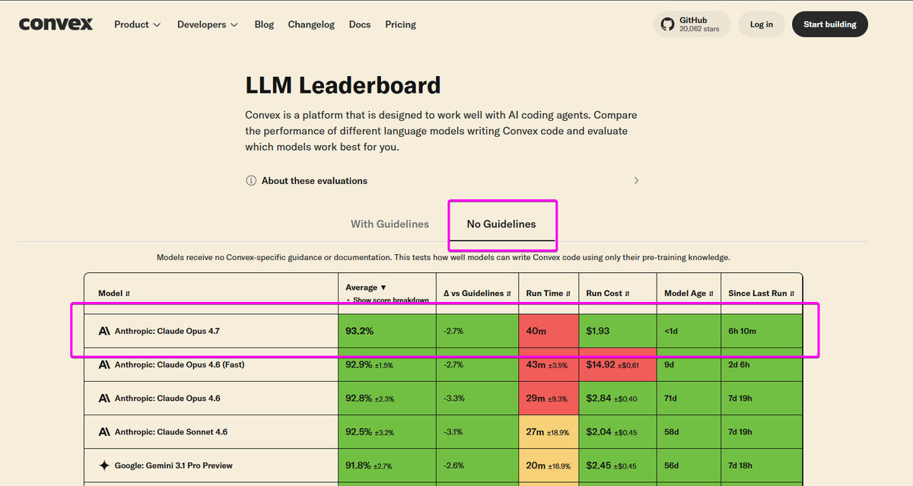Open the Docs link in navigation
913x486 pixels.
click(360, 24)
